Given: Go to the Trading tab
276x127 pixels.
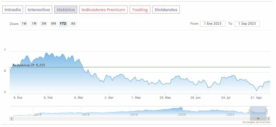Looking at the screenshot, I should [x=140, y=10].
